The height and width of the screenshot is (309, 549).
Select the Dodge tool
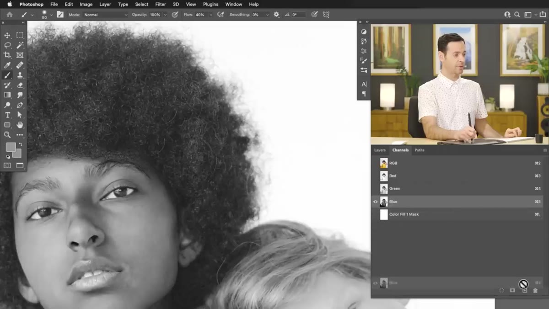tap(7, 105)
